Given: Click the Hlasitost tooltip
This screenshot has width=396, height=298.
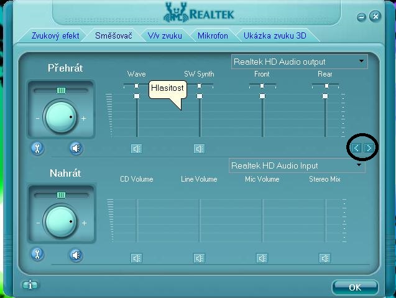Looking at the screenshot, I should [167, 90].
